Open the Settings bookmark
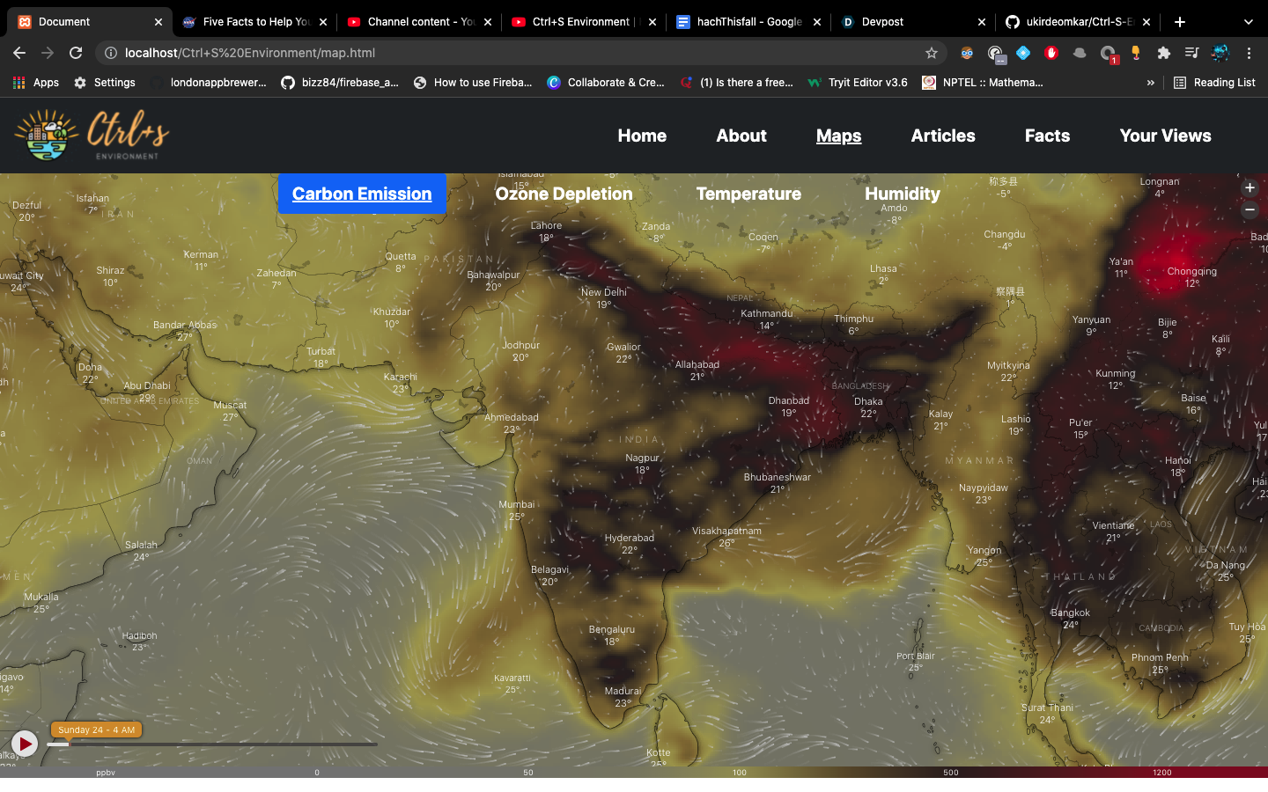1268x792 pixels. 105,83
